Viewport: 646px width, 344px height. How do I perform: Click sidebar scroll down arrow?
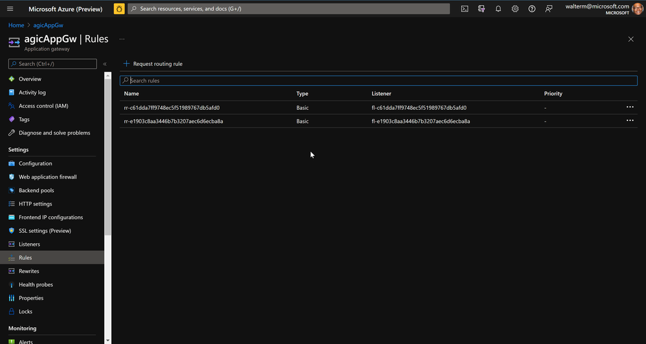[108, 341]
